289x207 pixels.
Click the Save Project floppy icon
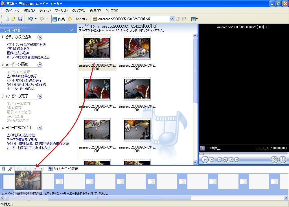pyautogui.click(x=20, y=19)
